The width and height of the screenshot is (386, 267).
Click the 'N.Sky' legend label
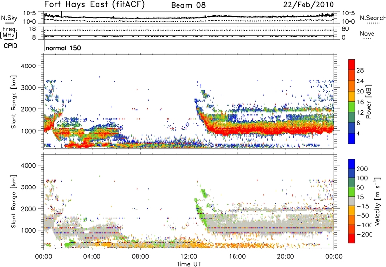pyautogui.click(x=9, y=18)
